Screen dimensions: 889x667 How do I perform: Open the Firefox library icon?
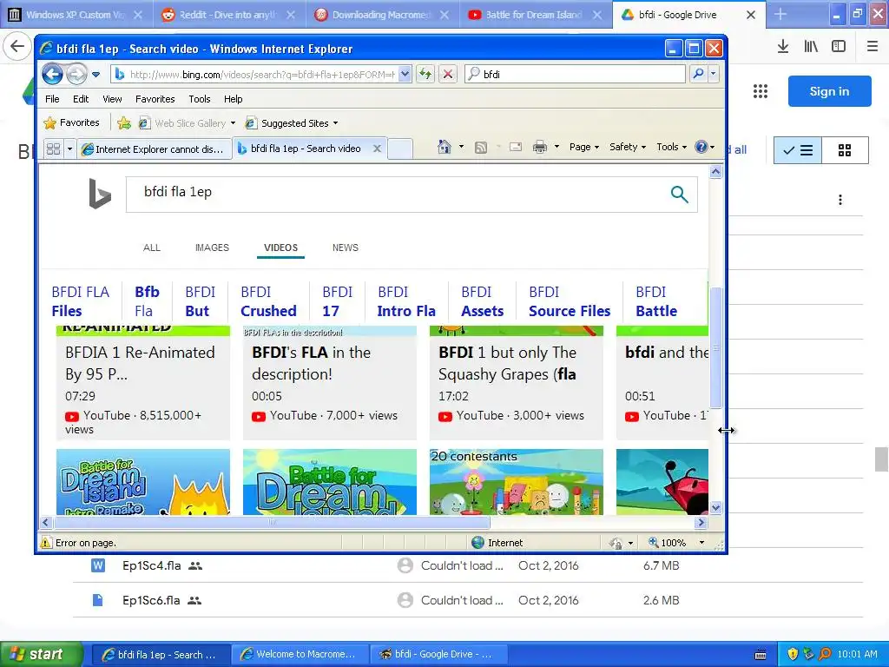tap(811, 47)
